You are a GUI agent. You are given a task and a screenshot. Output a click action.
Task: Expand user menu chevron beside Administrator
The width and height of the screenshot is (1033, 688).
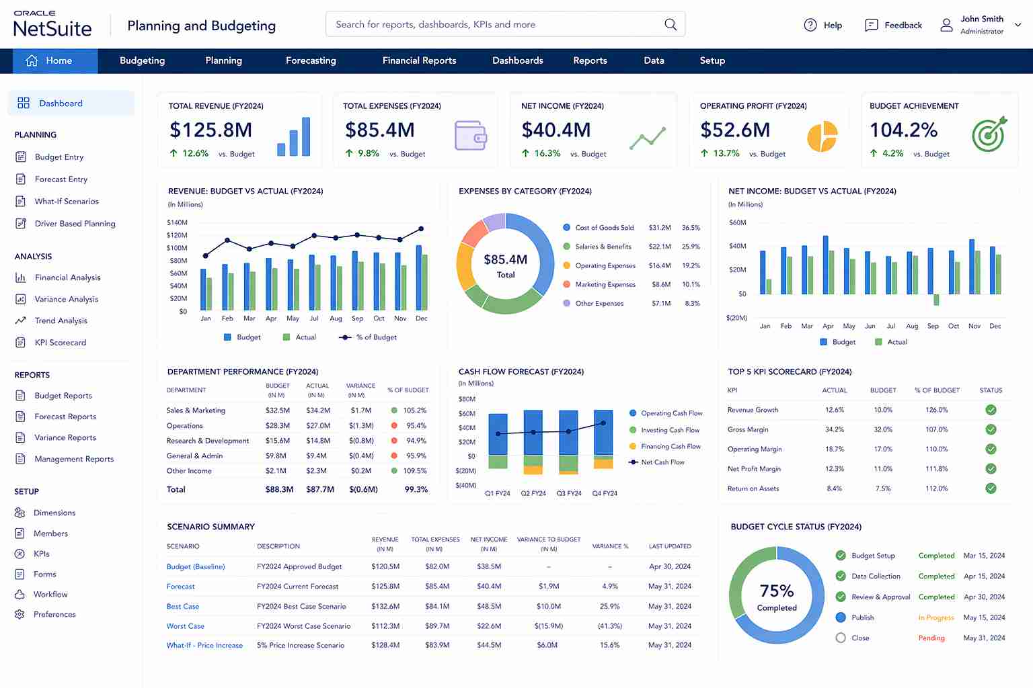[x=1018, y=25]
